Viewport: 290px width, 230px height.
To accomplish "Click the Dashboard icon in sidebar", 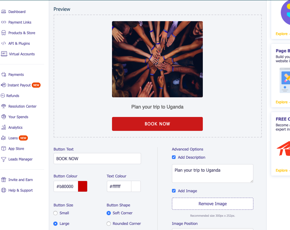I will click(x=4, y=12).
